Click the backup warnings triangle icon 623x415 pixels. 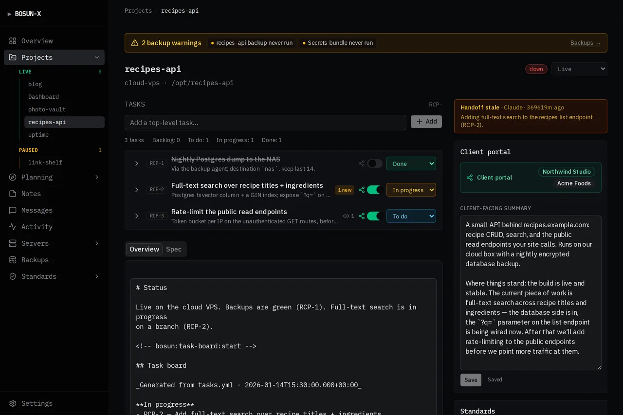(x=135, y=43)
